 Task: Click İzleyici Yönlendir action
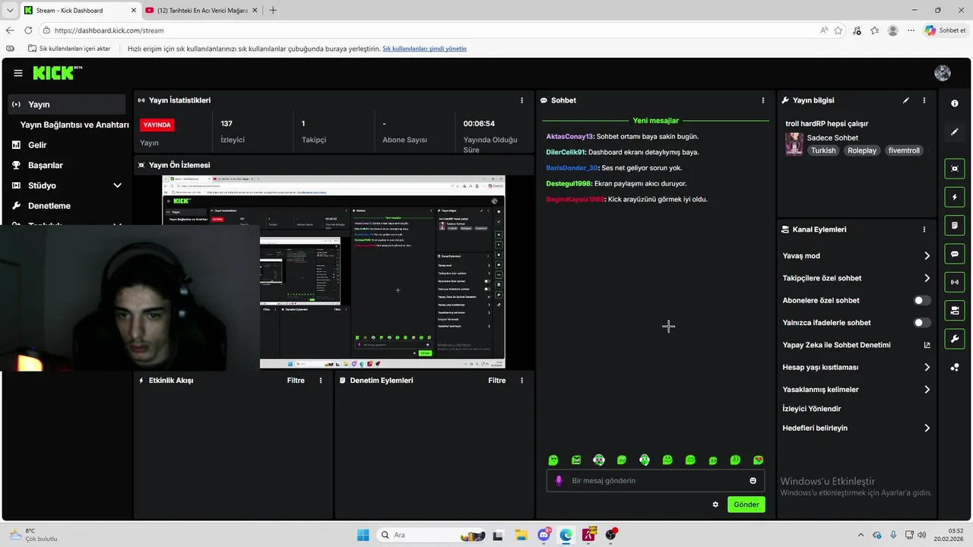coord(811,409)
